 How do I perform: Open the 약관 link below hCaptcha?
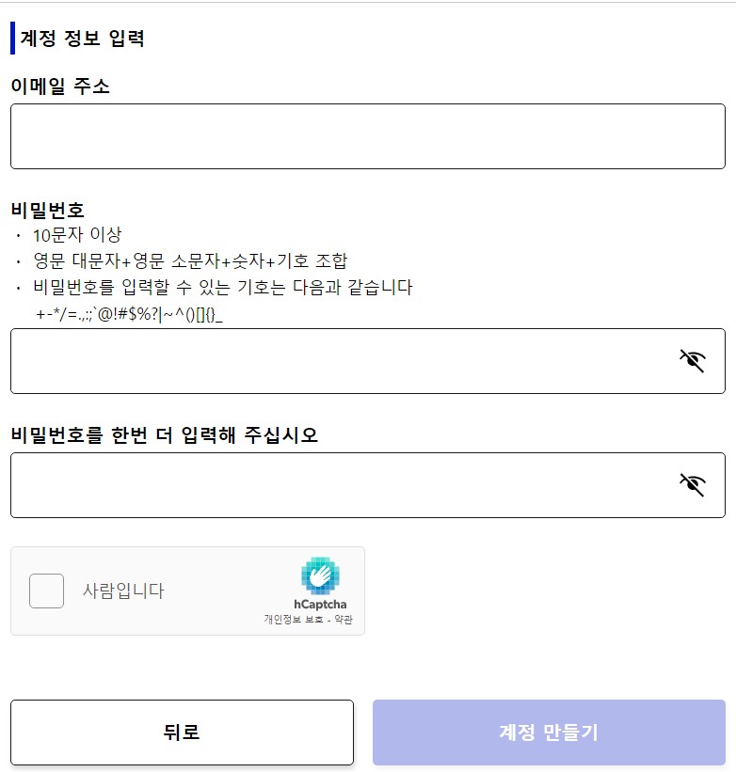345,621
